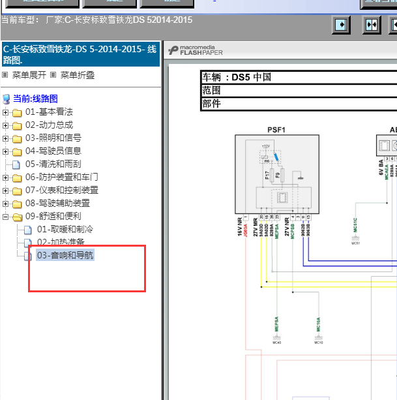Click the menu-expand icon beside 菜单展开
This screenshot has height=400, width=397.
point(5,75)
